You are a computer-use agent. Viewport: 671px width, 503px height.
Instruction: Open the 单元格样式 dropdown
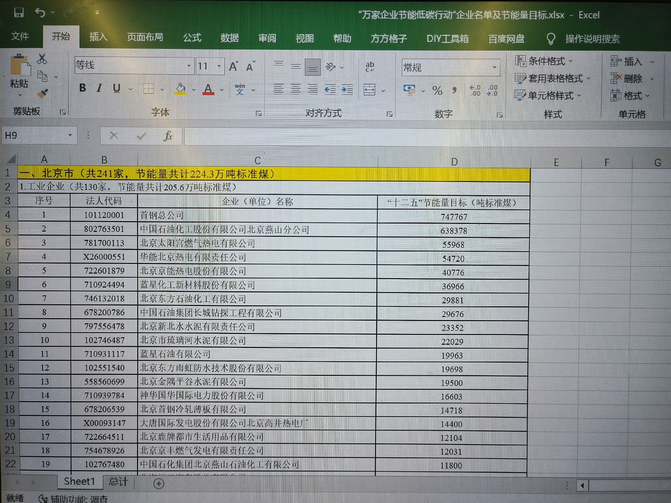(548, 95)
